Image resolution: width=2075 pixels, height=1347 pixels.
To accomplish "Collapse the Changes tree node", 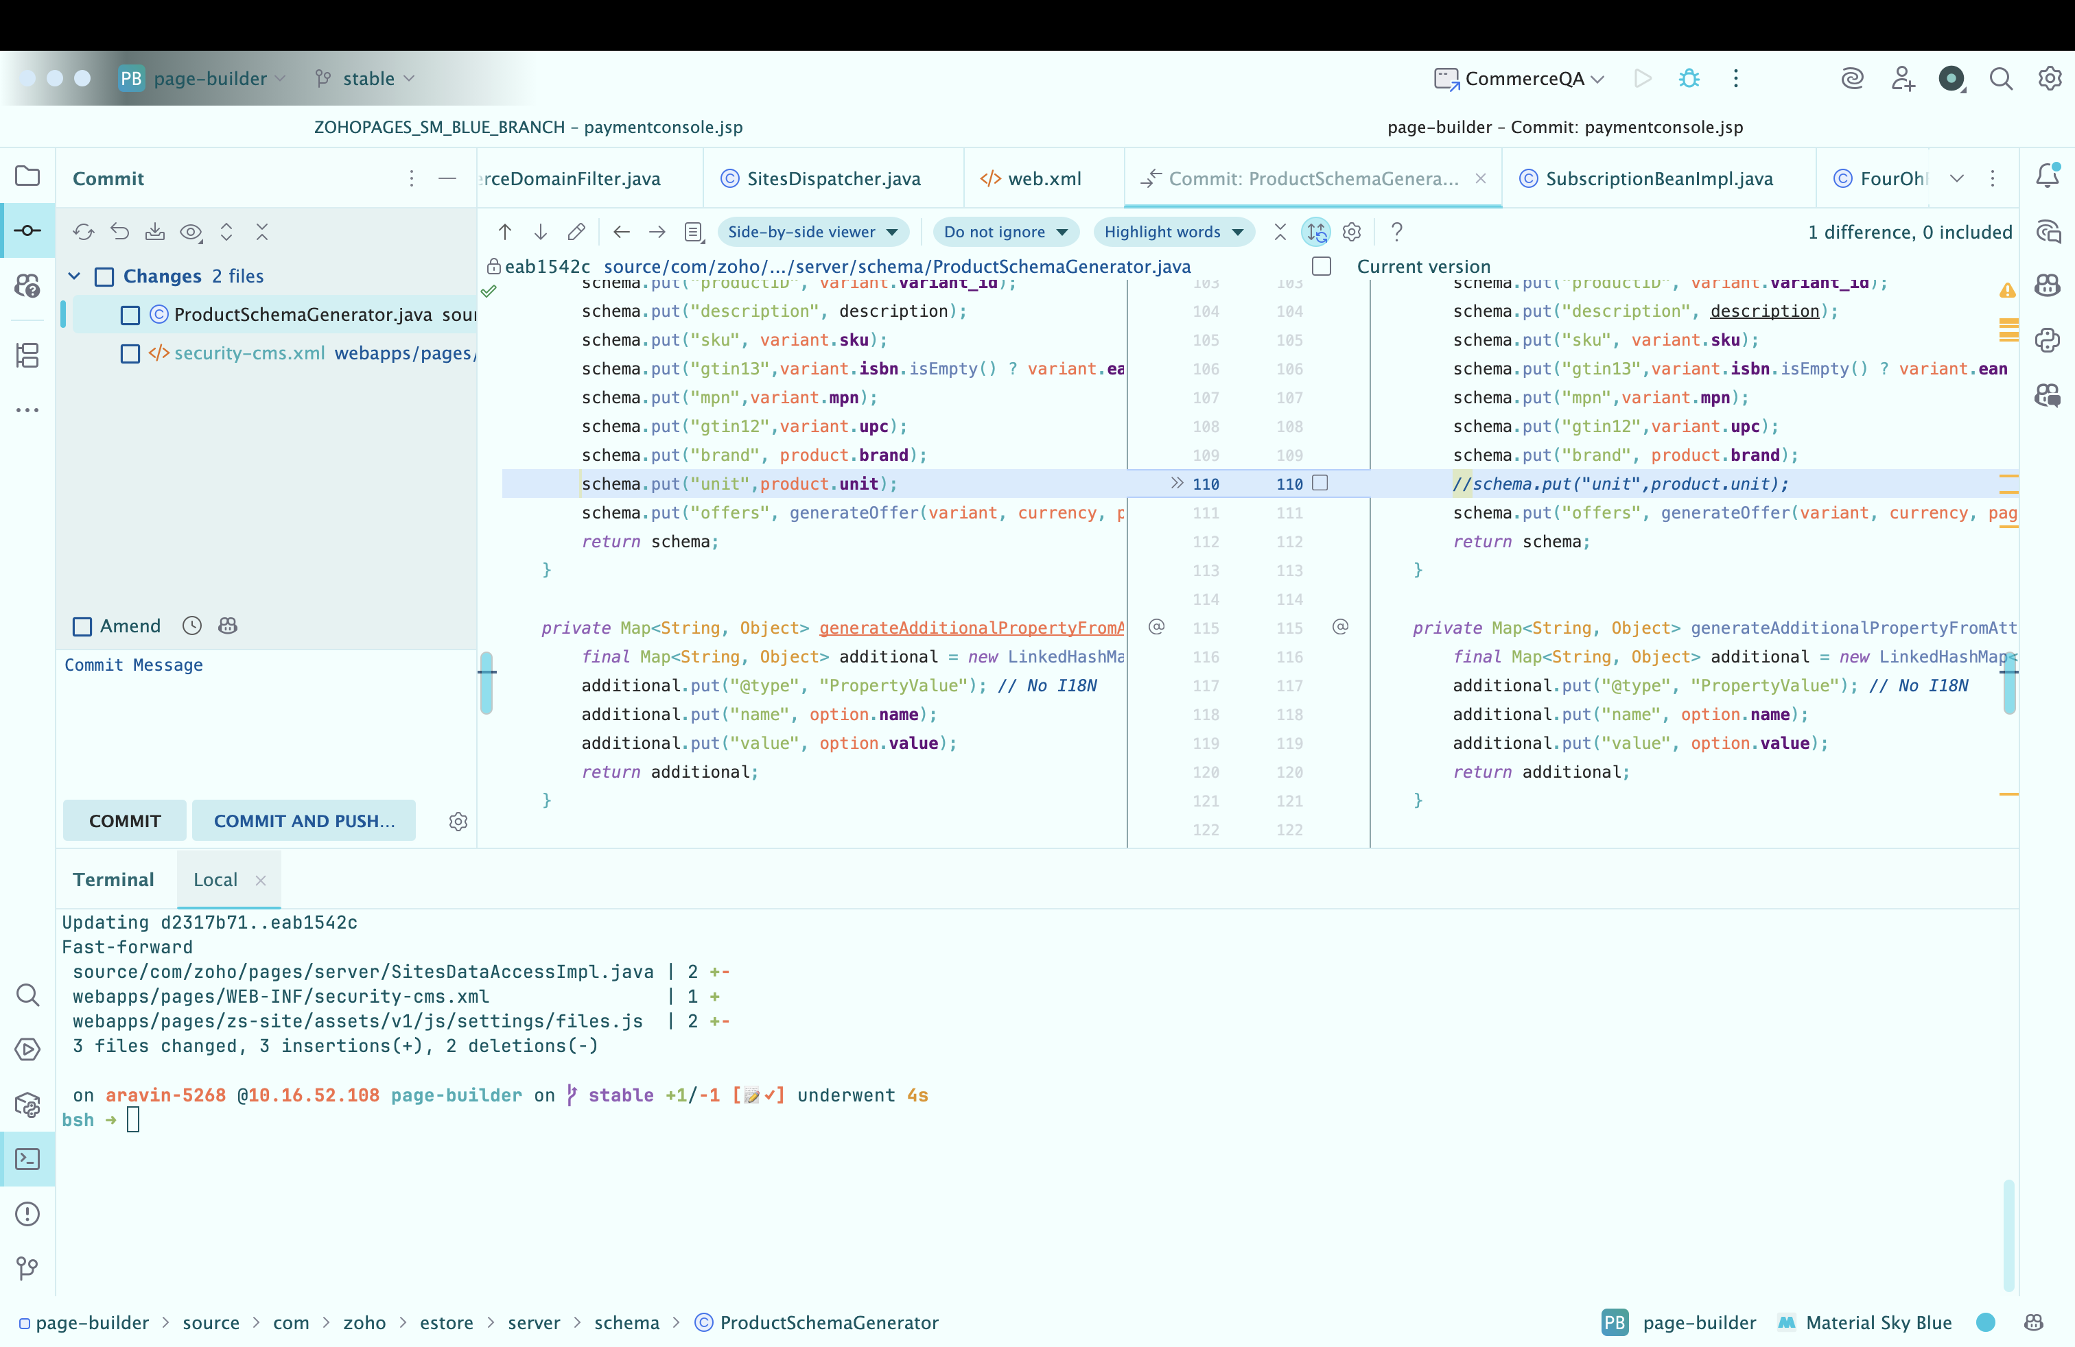I will coord(74,276).
